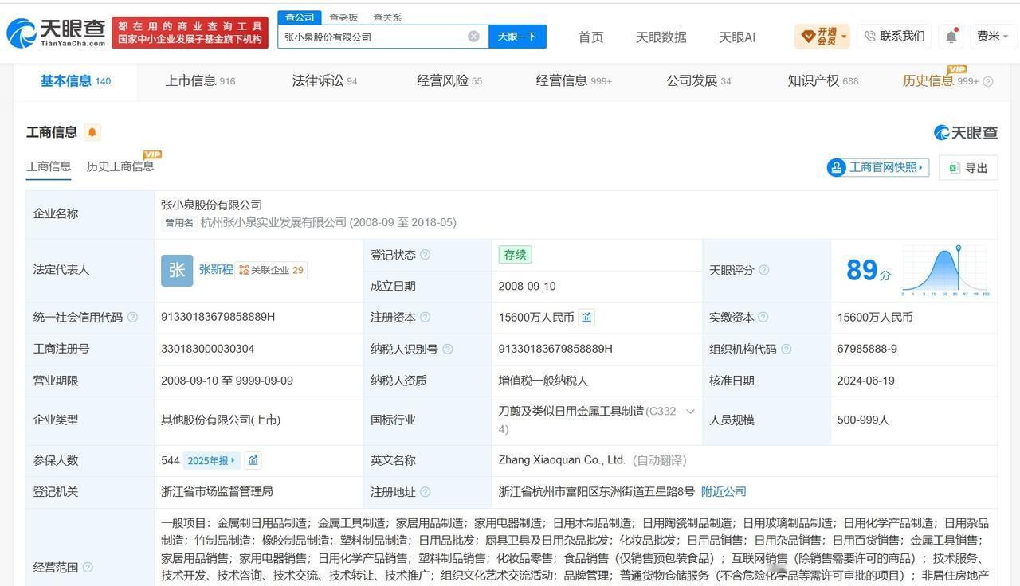Select English name Zhang Xiaoquan Co., Ltd.
Image resolution: width=1020 pixels, height=586 pixels.
[562, 460]
